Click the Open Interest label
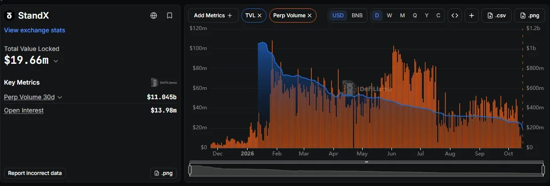 [24, 110]
